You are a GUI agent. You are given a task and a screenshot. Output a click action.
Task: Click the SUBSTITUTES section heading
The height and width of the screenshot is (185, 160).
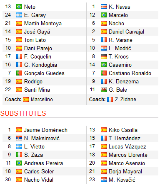[23, 113]
